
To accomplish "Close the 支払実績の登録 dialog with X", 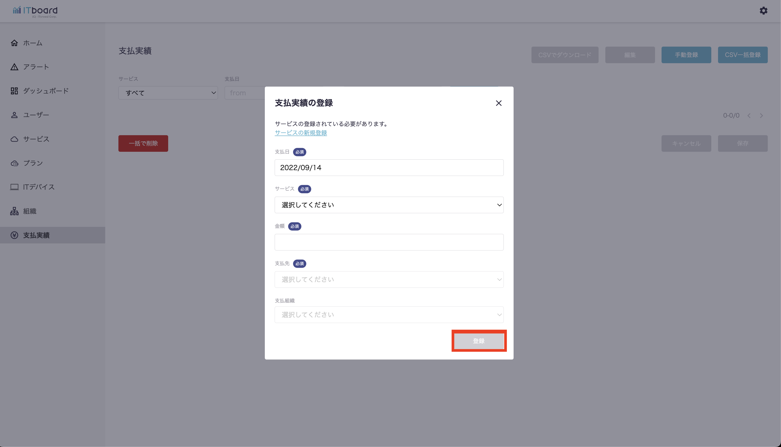I will [499, 103].
